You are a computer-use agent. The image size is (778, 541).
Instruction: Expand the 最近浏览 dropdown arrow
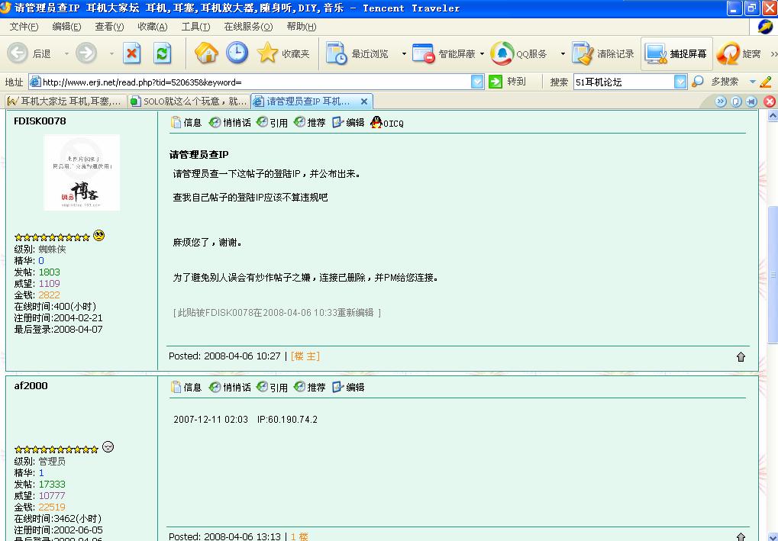404,53
